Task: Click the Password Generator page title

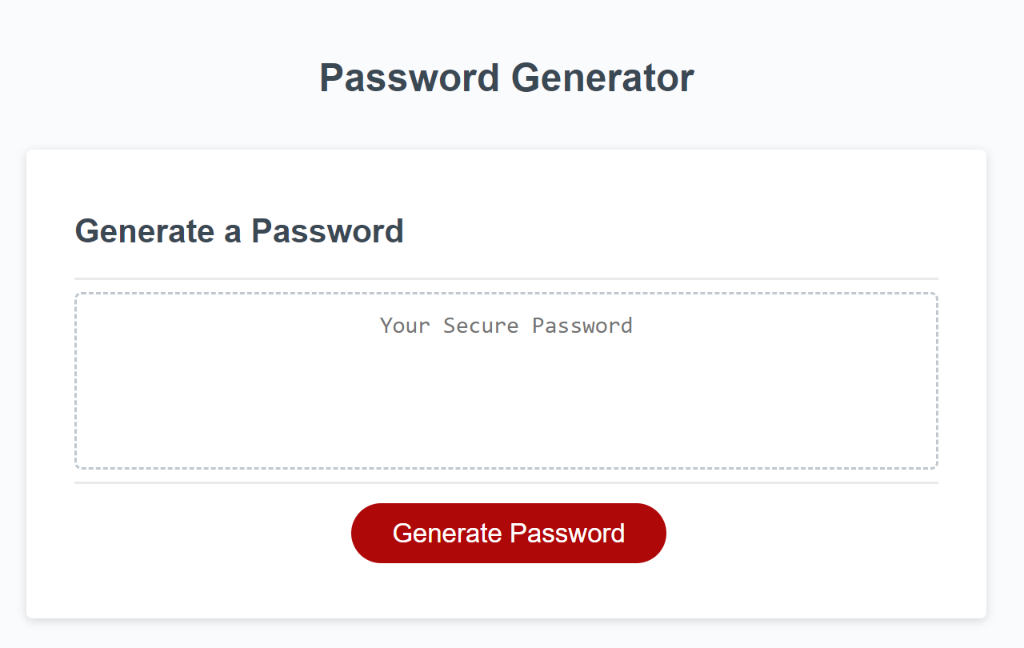Action: point(506,78)
